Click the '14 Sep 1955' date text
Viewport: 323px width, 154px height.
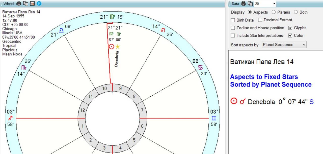13,16
